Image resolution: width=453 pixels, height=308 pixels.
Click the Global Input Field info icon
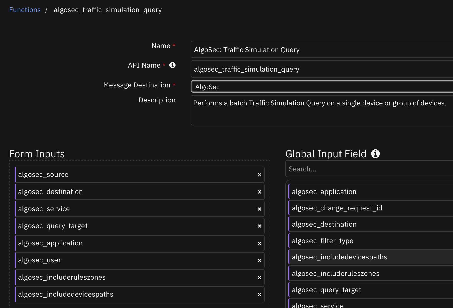click(375, 153)
